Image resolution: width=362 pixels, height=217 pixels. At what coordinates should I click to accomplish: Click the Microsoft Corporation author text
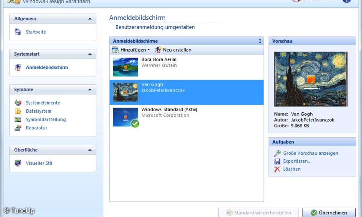(x=165, y=115)
